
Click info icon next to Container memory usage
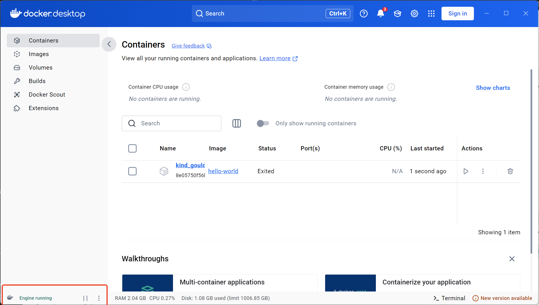click(x=391, y=87)
